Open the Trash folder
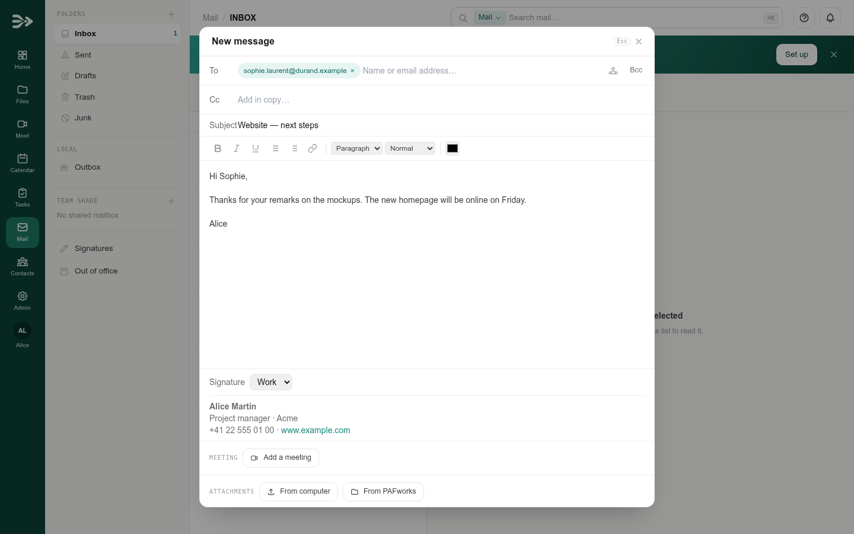Image resolution: width=854 pixels, height=534 pixels. tap(117, 97)
